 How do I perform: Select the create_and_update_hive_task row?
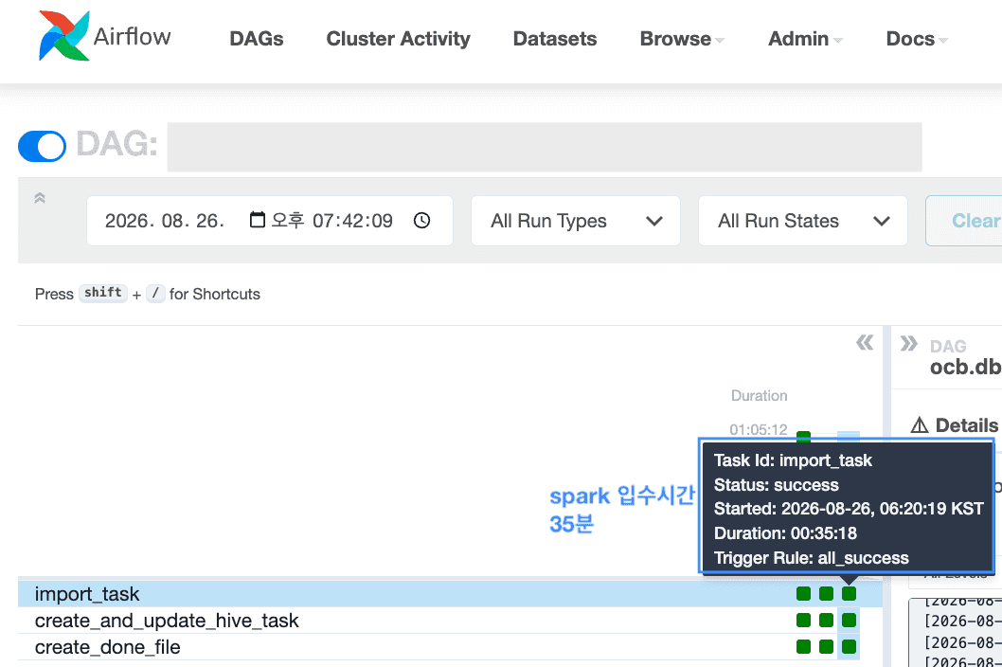[x=450, y=621]
